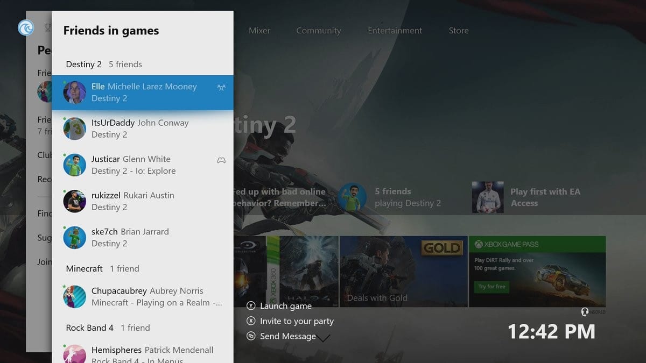Open ItsUrDaddy's profile avatar
Image resolution: width=646 pixels, height=363 pixels.
[x=75, y=129]
